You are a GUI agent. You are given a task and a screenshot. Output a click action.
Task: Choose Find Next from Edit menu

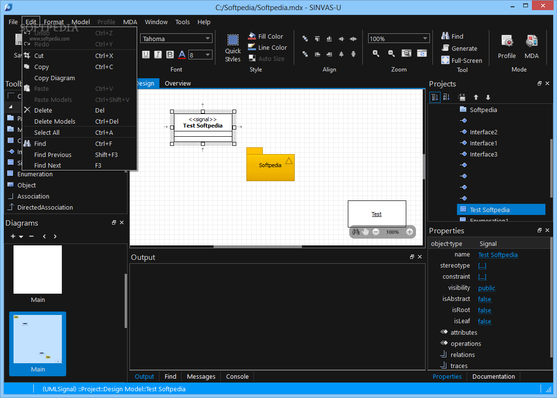point(79,166)
